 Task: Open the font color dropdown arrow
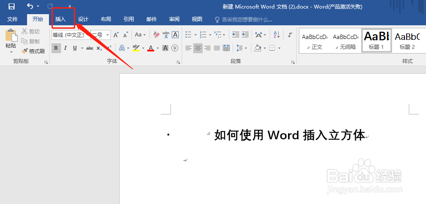(158, 48)
